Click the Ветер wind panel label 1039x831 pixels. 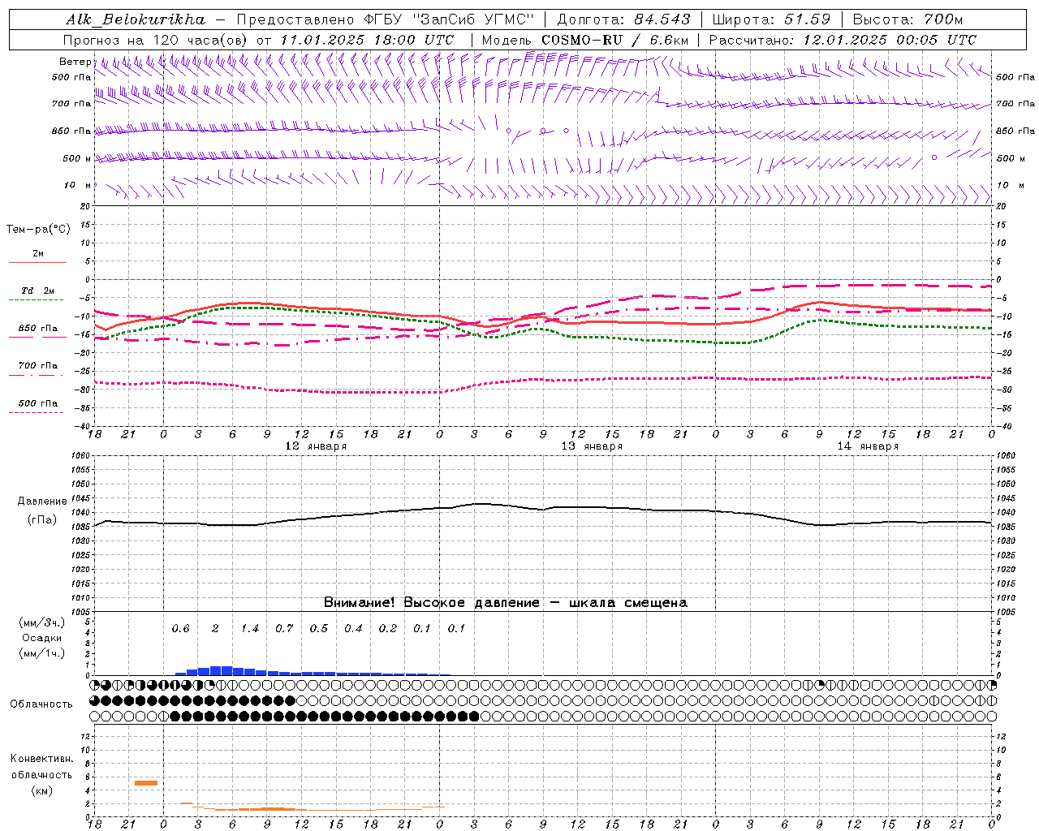[75, 62]
